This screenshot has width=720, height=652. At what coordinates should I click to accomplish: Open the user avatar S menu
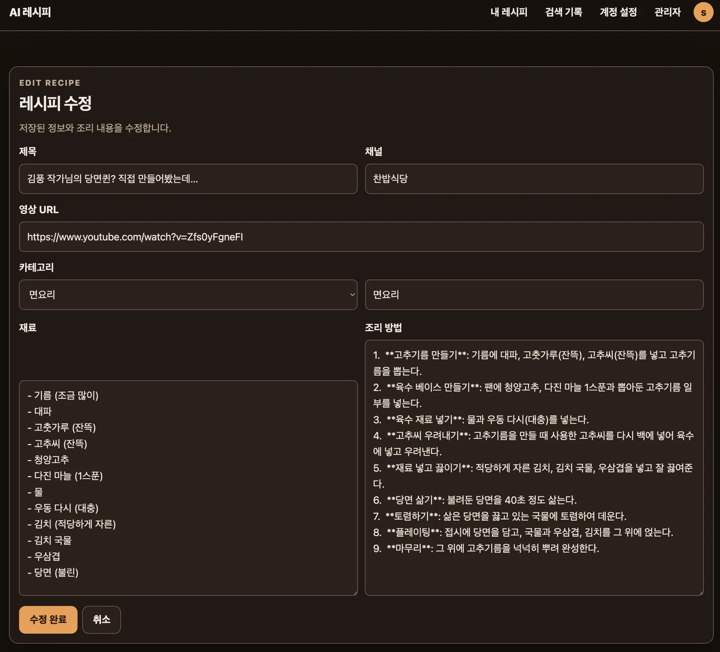pos(703,12)
